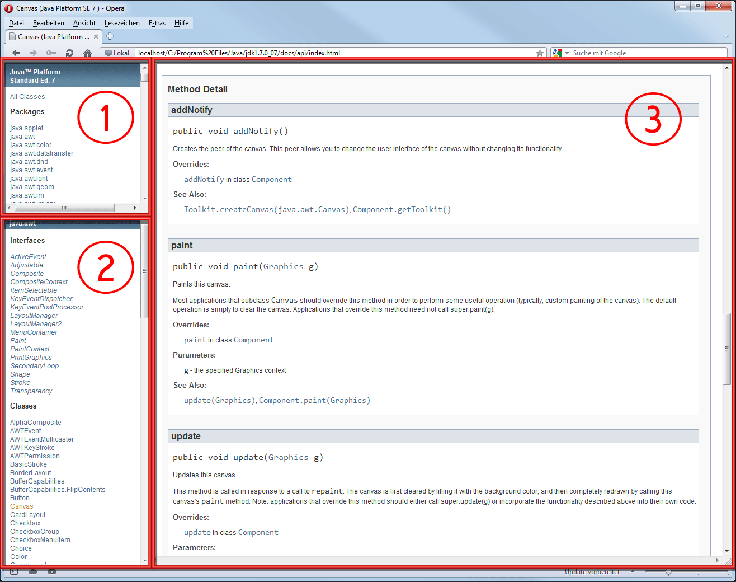Open Graphics type in update signature
Screen dimensions: 736x582
click(x=288, y=457)
